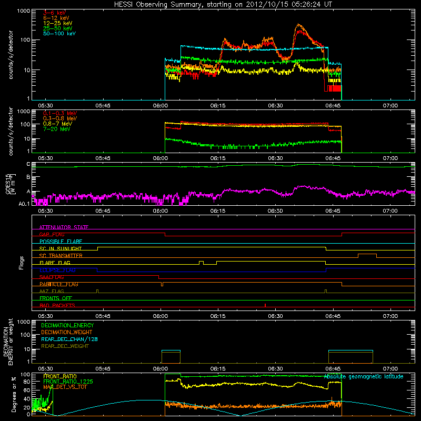Click the 06:30 tick label under top keV plot
The height and width of the screenshot is (421, 421).
click(x=275, y=106)
